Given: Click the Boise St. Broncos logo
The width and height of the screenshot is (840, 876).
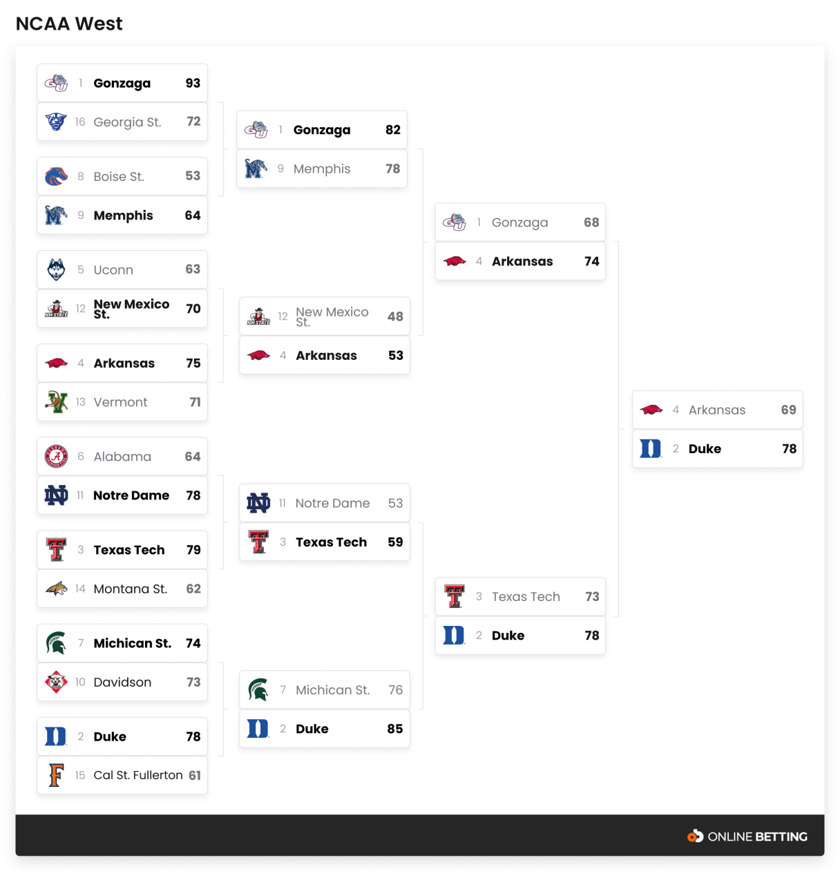Looking at the screenshot, I should click(56, 176).
